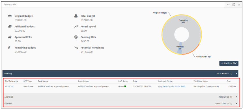Click the Original Budget chart legend label

coord(160,13)
